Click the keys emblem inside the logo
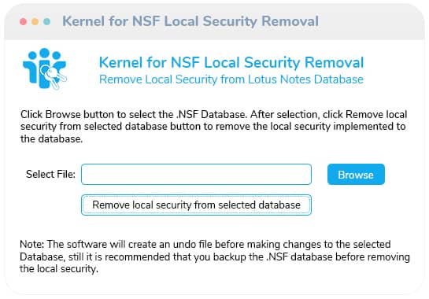 (x=54, y=77)
